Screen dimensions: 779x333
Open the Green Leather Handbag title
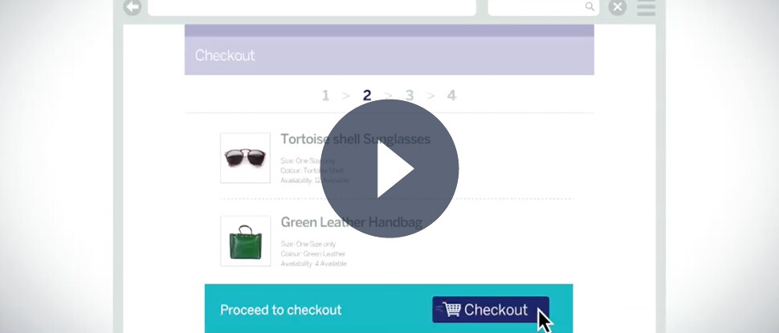[351, 222]
